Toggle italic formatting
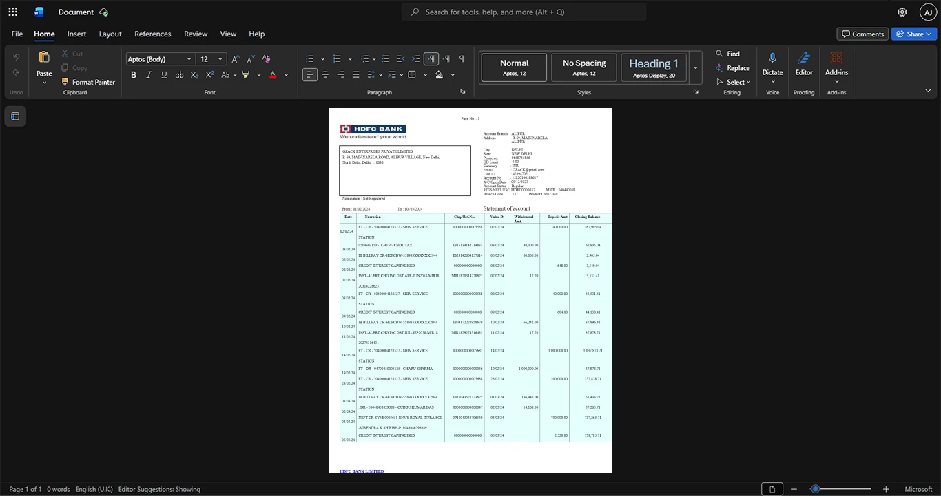 tap(149, 74)
